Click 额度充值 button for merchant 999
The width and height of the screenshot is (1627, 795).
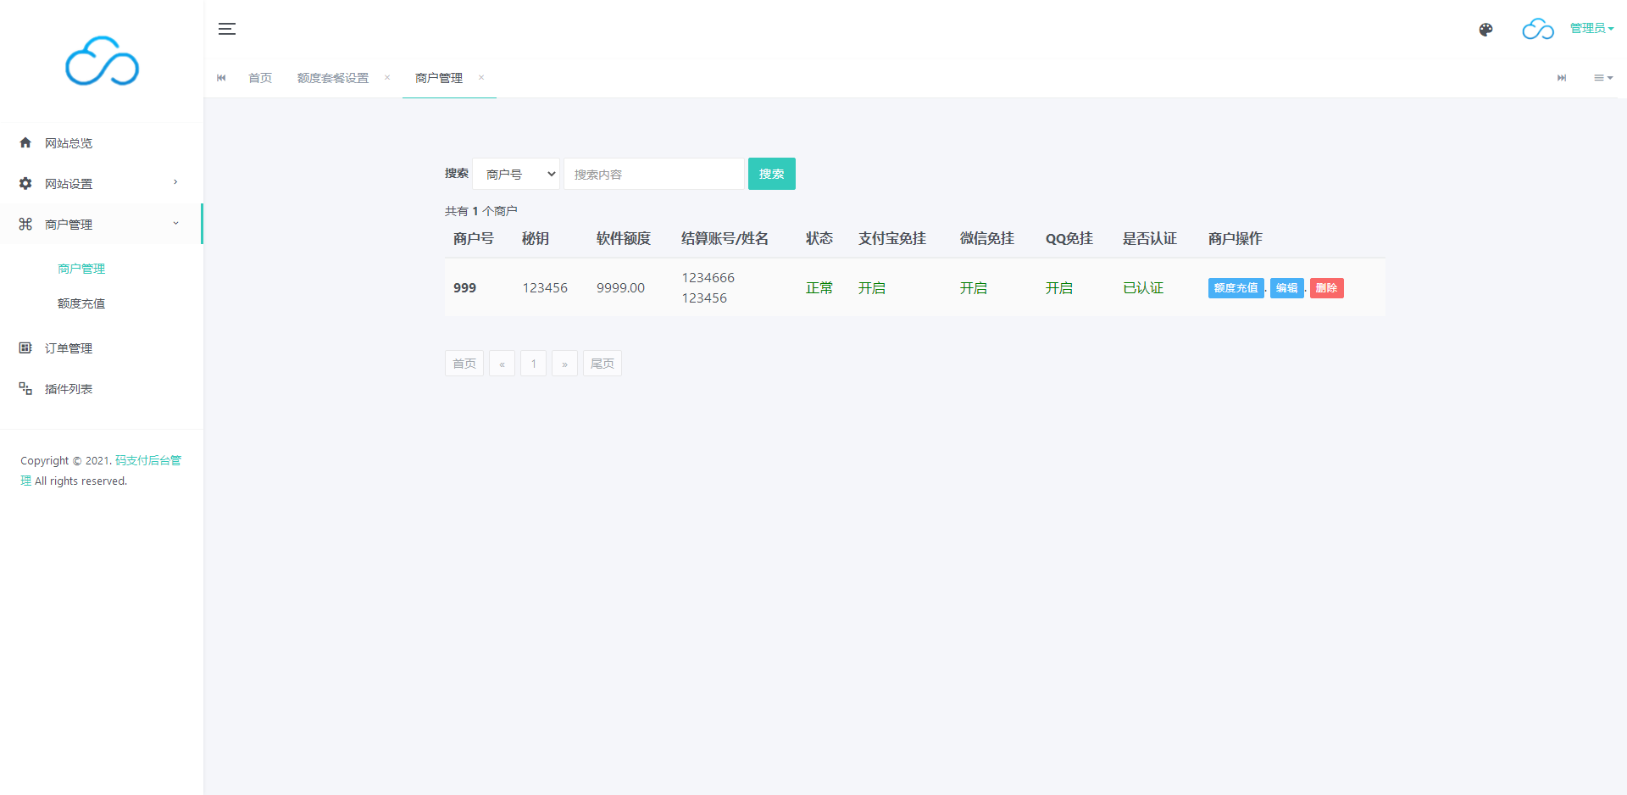1236,288
